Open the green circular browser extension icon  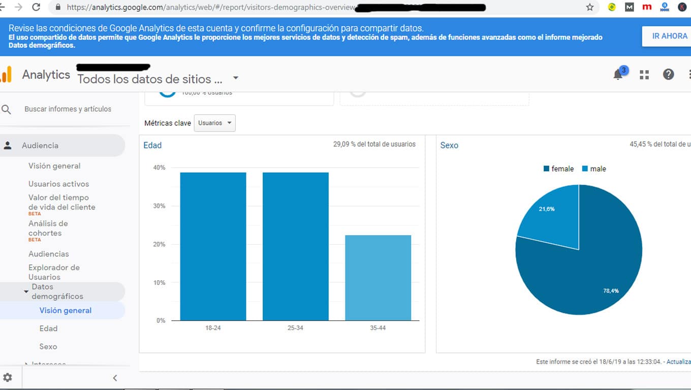(x=612, y=7)
